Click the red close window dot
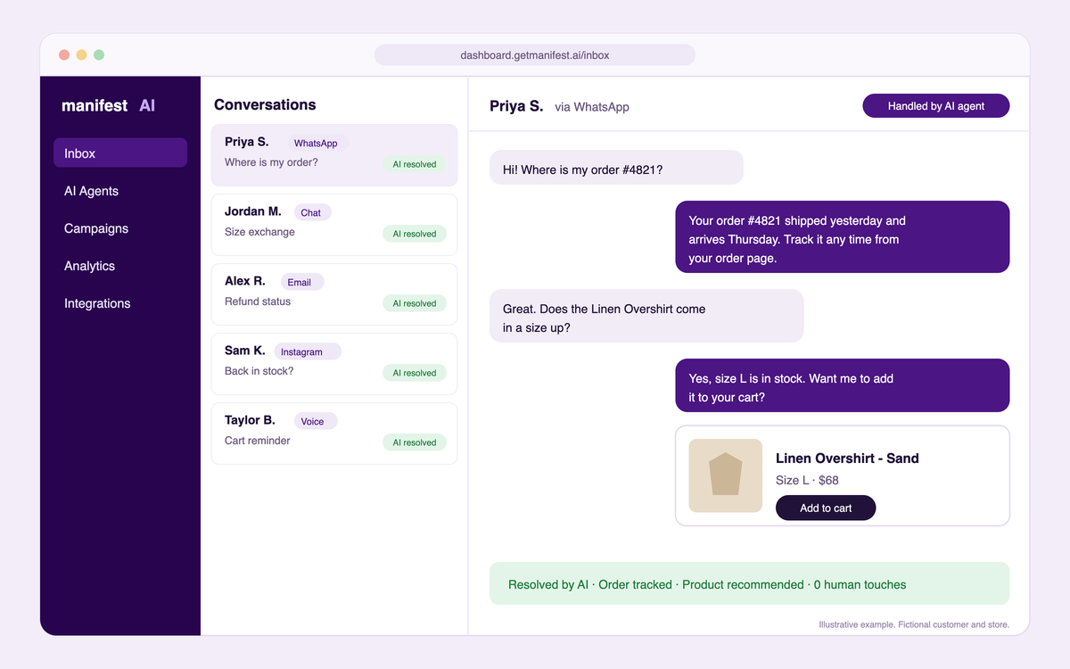1070x669 pixels. [64, 55]
